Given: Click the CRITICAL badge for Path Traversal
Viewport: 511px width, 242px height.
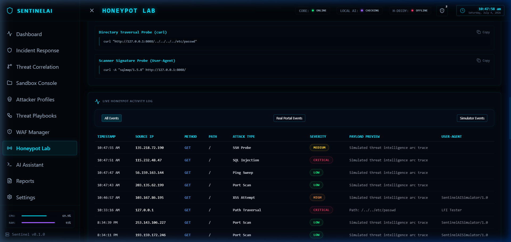Looking at the screenshot, I should click(x=321, y=210).
